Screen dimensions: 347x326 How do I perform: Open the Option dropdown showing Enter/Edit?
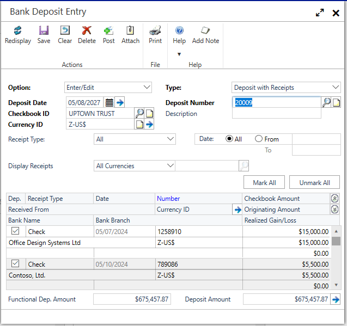pos(108,88)
